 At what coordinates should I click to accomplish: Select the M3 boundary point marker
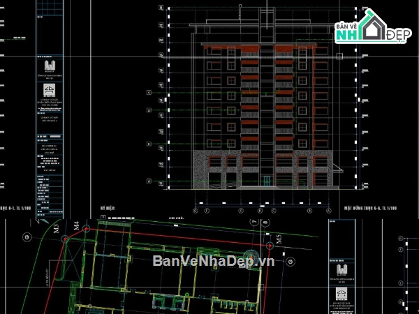coord(65,239)
